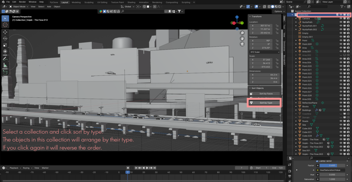Toggle Clamp Factor checkbox
Viewport: 352px width, 182px height.
point(317,161)
